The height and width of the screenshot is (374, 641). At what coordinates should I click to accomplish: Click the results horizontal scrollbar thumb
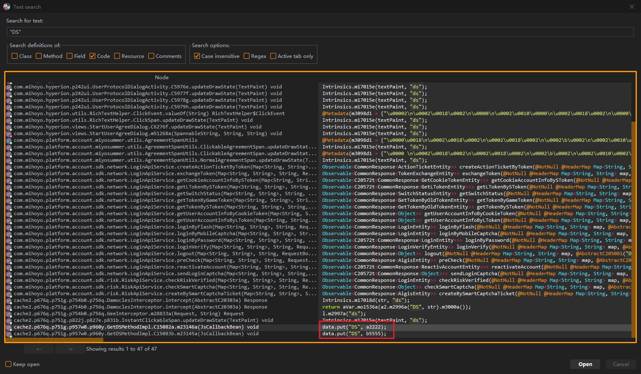(55, 340)
